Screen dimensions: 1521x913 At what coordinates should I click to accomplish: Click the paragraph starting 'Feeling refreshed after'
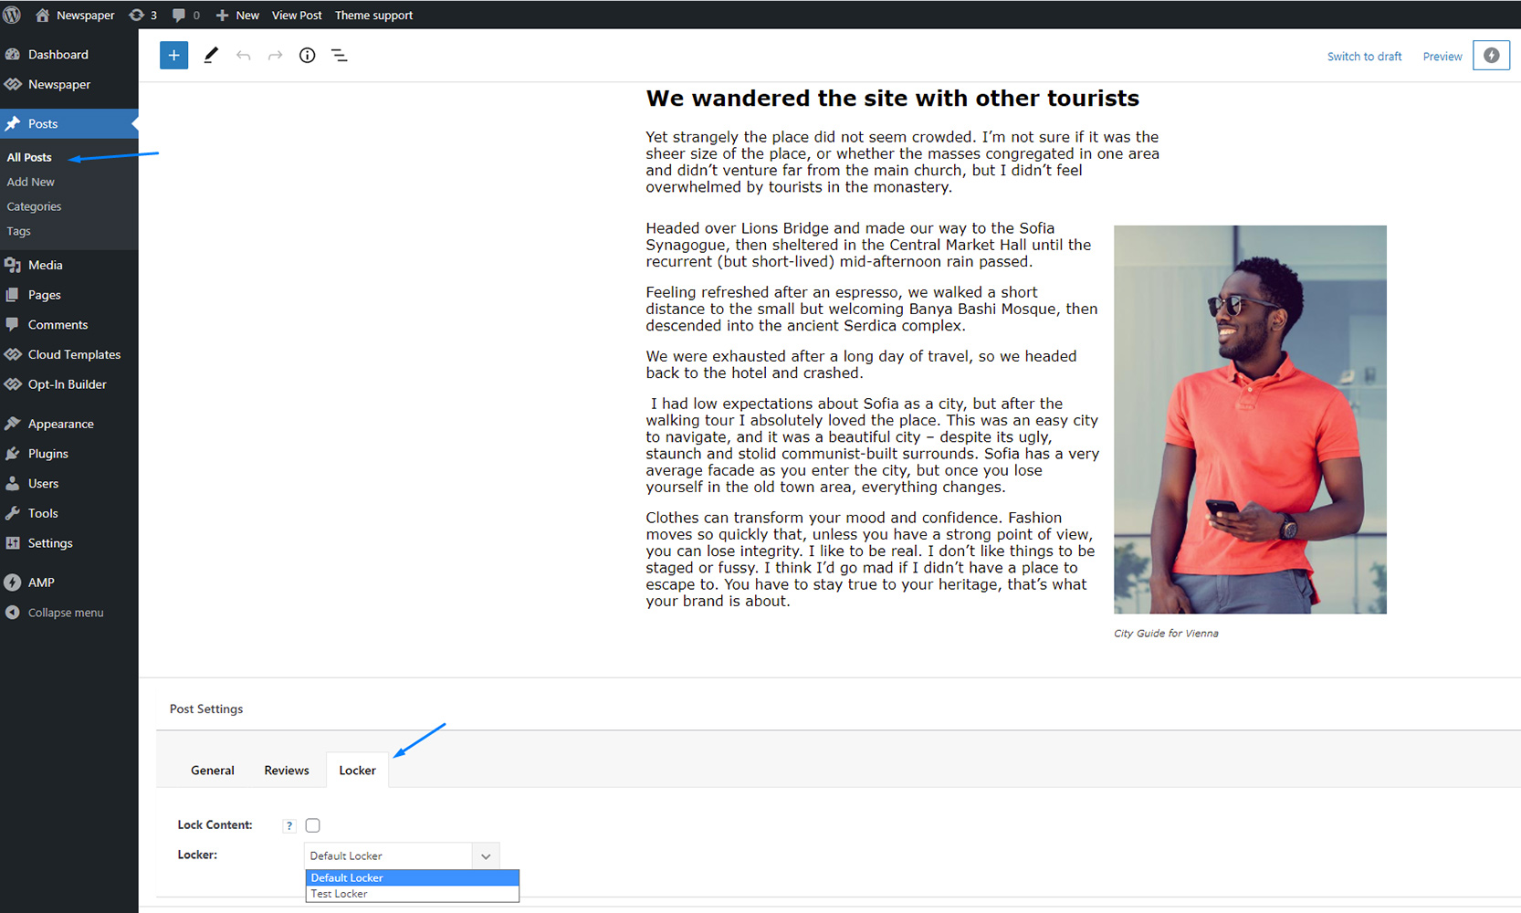(872, 309)
